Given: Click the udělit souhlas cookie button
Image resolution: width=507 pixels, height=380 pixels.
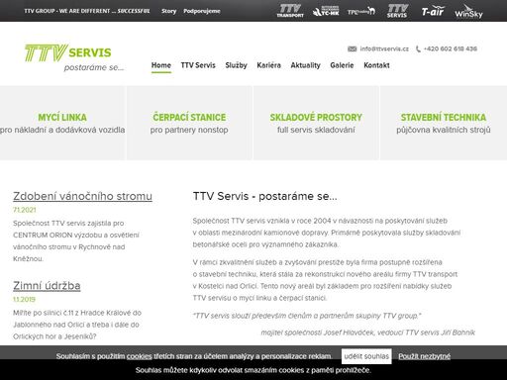Looking at the screenshot, I should click(366, 356).
